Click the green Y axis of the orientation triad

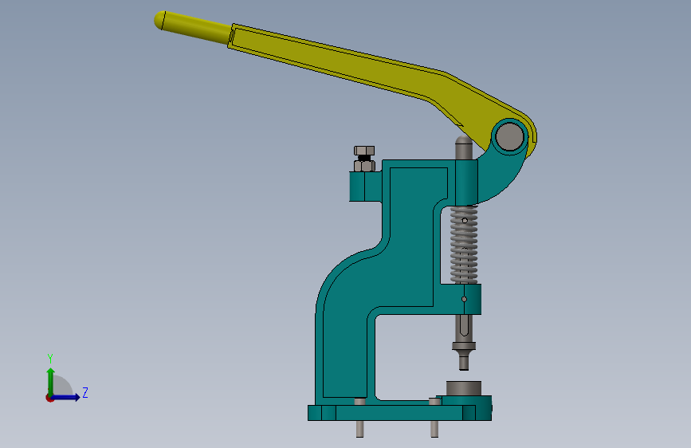(51, 382)
